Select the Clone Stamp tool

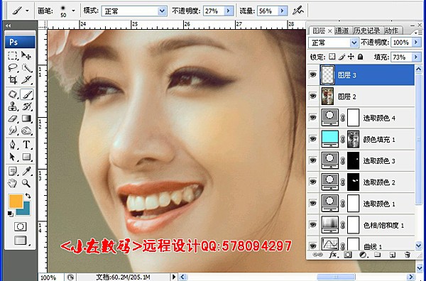click(13, 106)
